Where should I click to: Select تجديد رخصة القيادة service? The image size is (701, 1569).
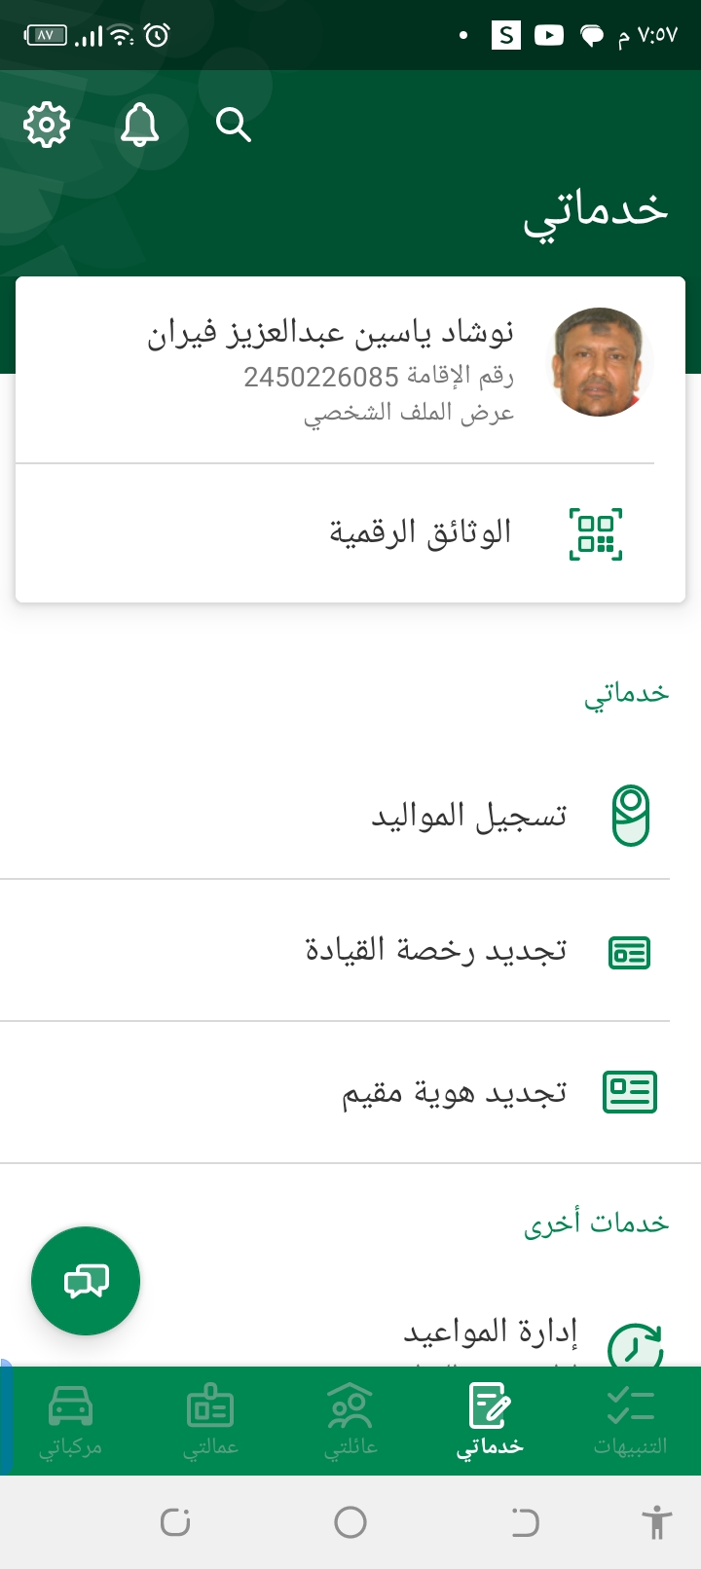click(x=436, y=950)
